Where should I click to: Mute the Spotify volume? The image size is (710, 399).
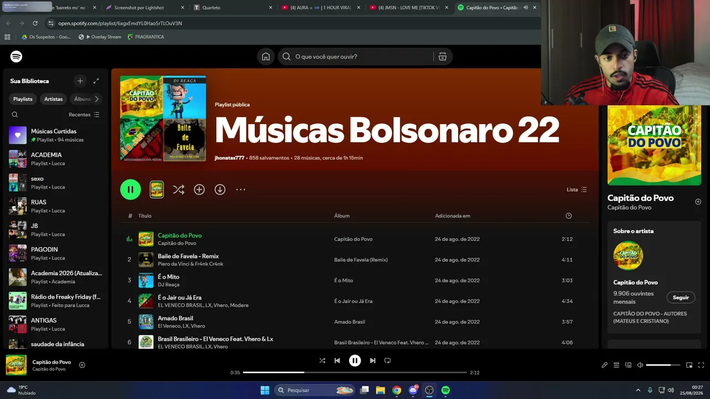[640, 365]
